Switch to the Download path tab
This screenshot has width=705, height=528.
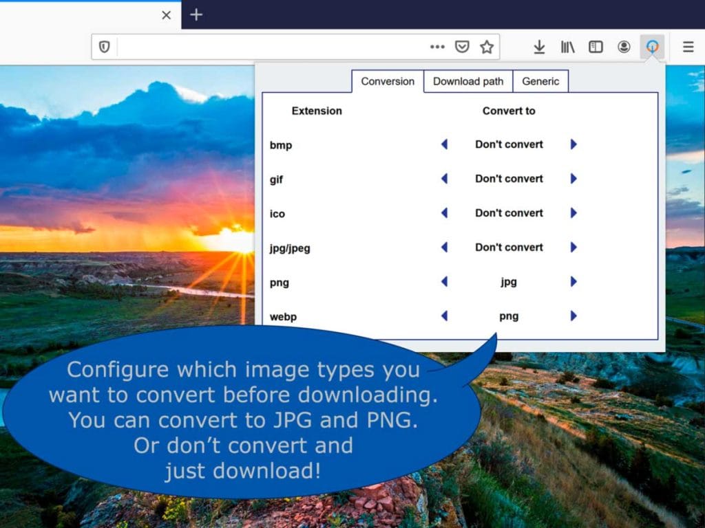(x=468, y=81)
